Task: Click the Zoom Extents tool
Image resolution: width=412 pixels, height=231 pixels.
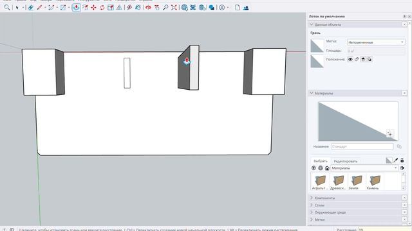Action: [x=174, y=8]
